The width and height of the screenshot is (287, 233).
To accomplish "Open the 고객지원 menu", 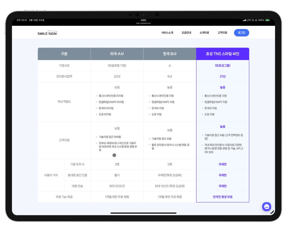I will [x=222, y=33].
